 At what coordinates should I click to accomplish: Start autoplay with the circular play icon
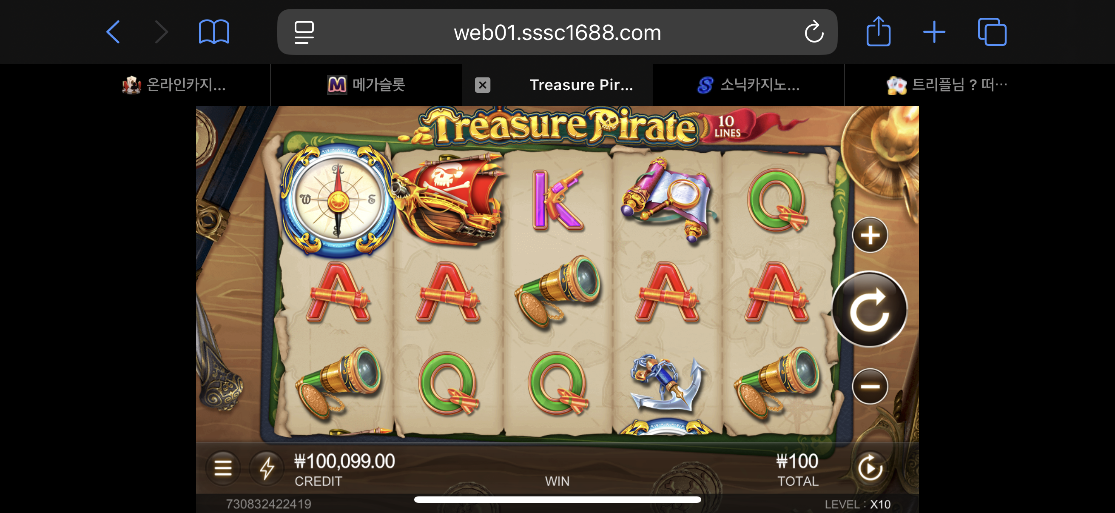coord(870,467)
